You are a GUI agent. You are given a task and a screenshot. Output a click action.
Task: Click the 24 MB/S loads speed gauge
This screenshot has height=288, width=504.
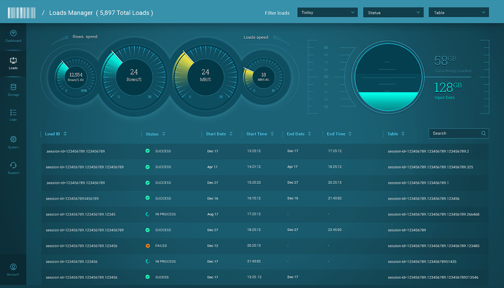tap(205, 77)
